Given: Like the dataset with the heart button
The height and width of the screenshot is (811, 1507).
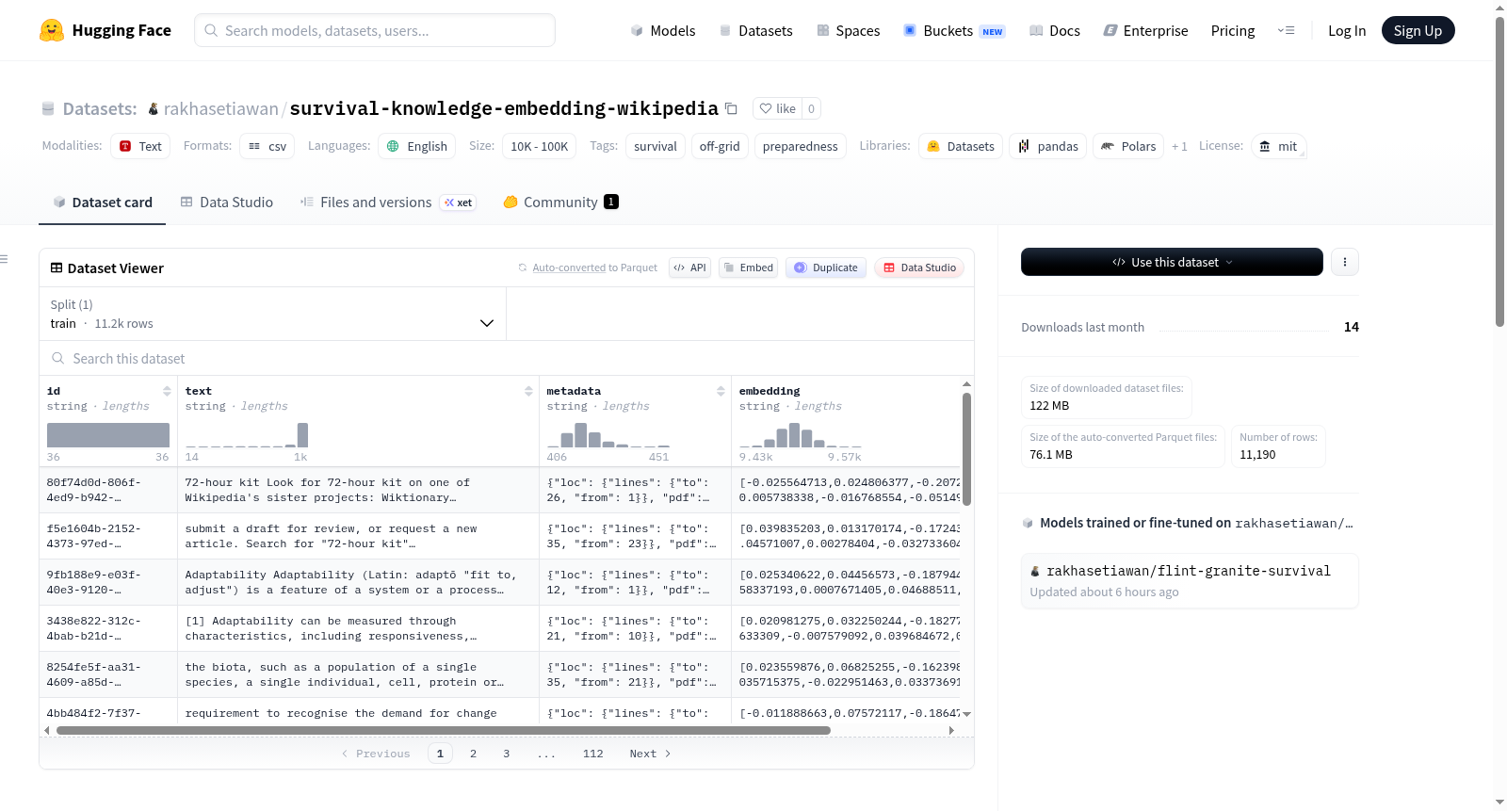Looking at the screenshot, I should (778, 108).
